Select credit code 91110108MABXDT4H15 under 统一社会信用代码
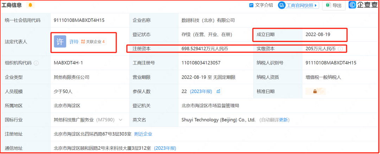 click(x=79, y=20)
